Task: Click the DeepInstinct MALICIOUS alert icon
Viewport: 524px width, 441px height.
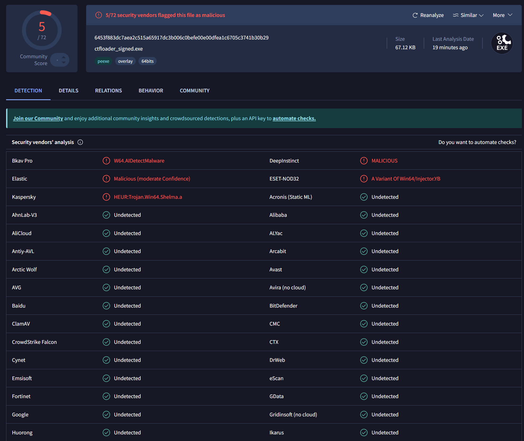Action: coord(364,161)
